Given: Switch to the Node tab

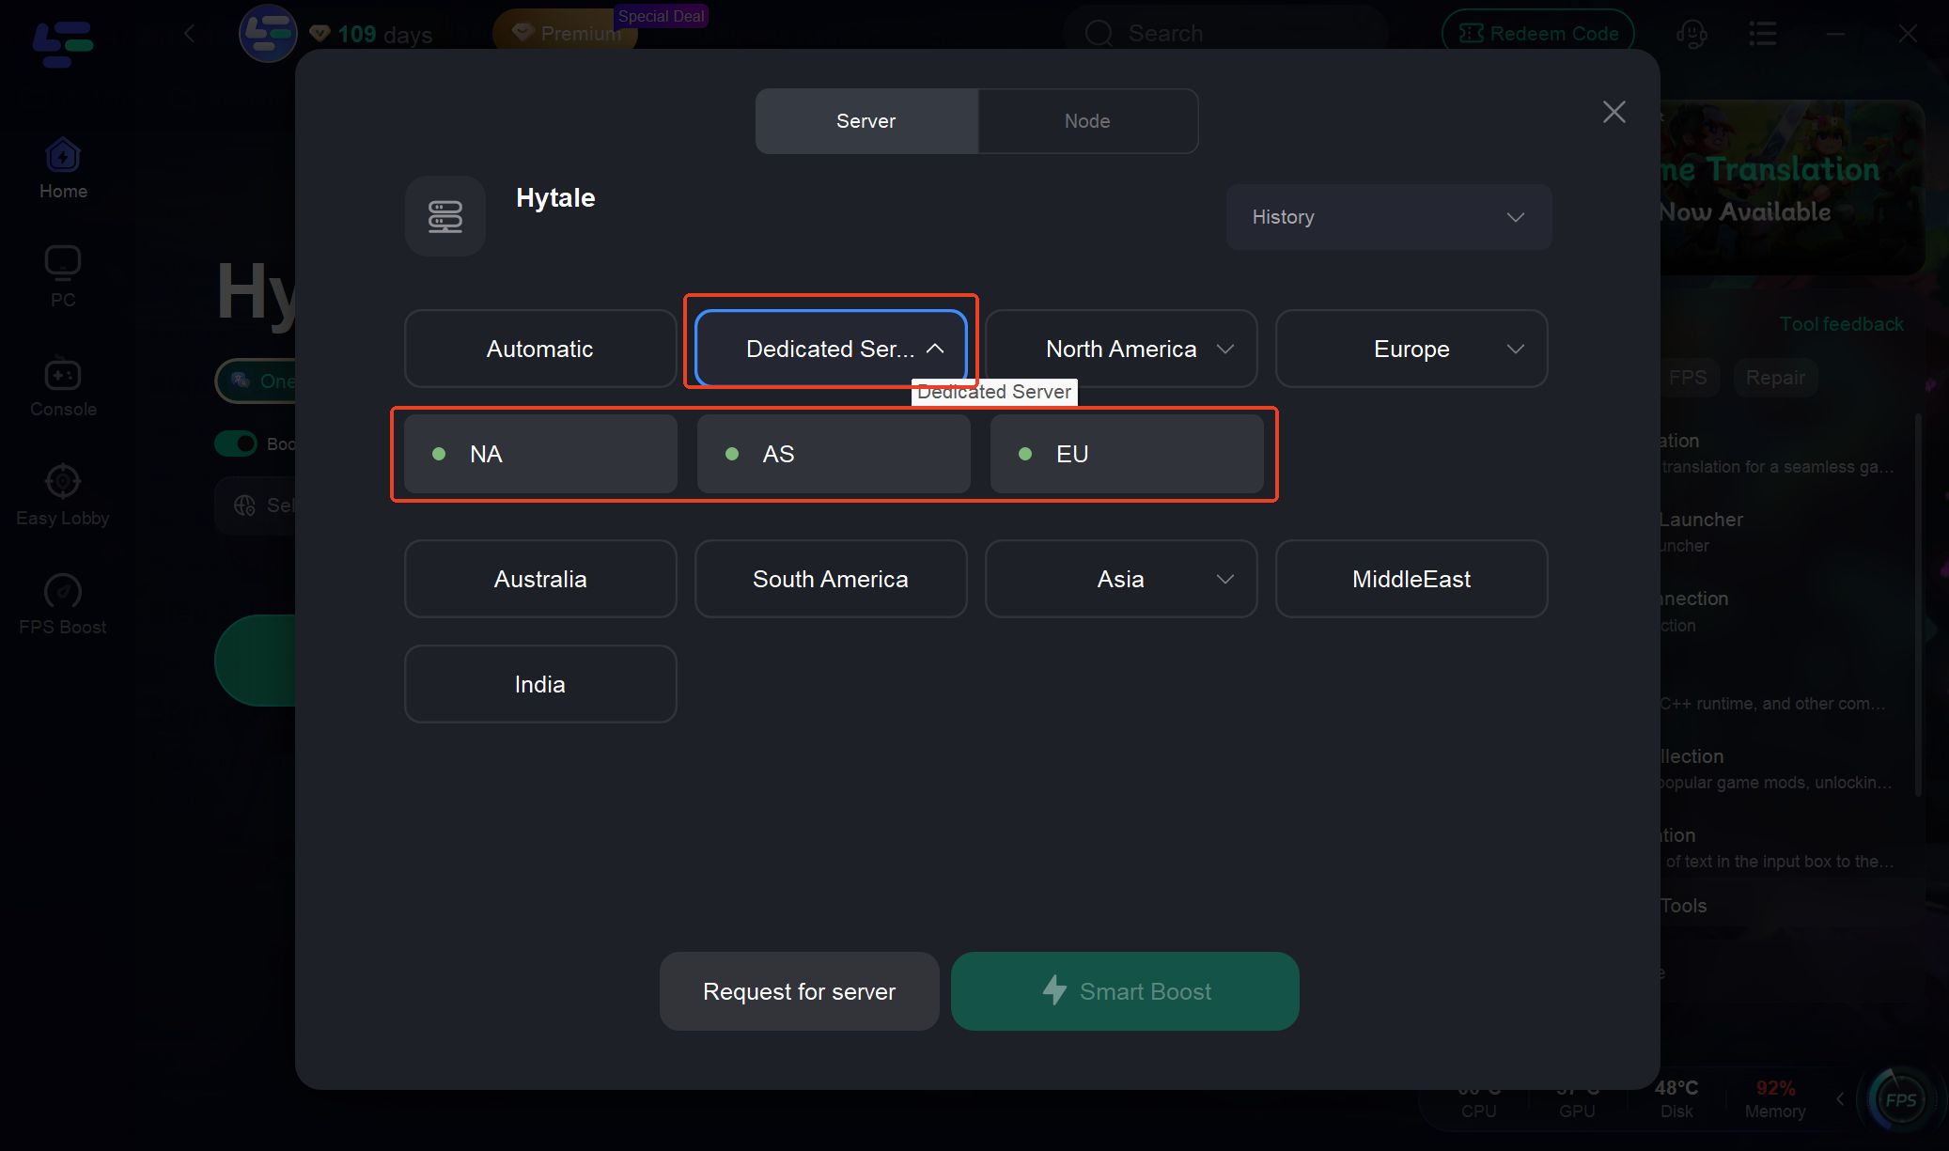Looking at the screenshot, I should point(1087,120).
